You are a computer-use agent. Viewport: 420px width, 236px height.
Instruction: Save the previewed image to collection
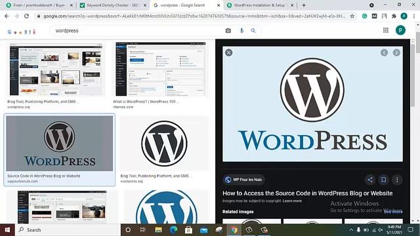tap(383, 180)
